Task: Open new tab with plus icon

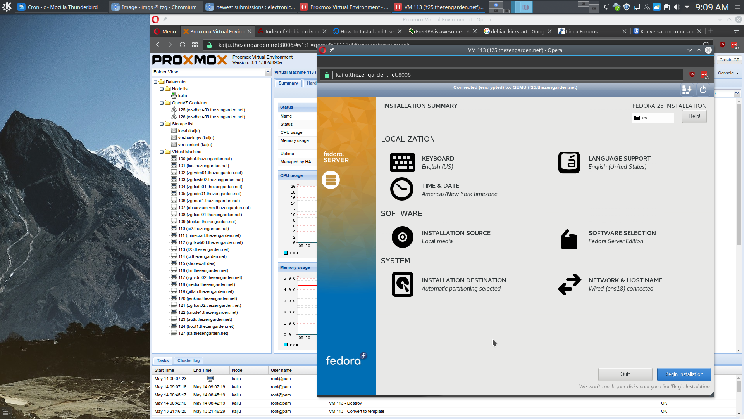Action: coord(711,31)
